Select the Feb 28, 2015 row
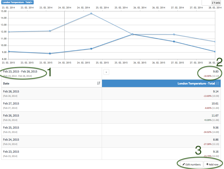Screen dimensions: 224x169 [111, 93]
